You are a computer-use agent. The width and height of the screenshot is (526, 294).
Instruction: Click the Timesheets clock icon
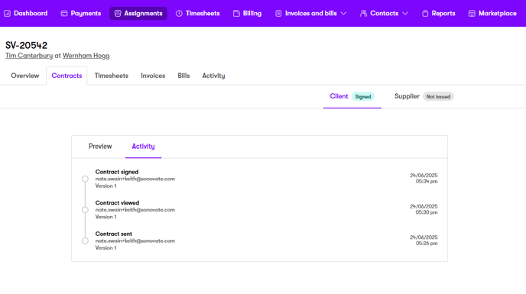[179, 14]
